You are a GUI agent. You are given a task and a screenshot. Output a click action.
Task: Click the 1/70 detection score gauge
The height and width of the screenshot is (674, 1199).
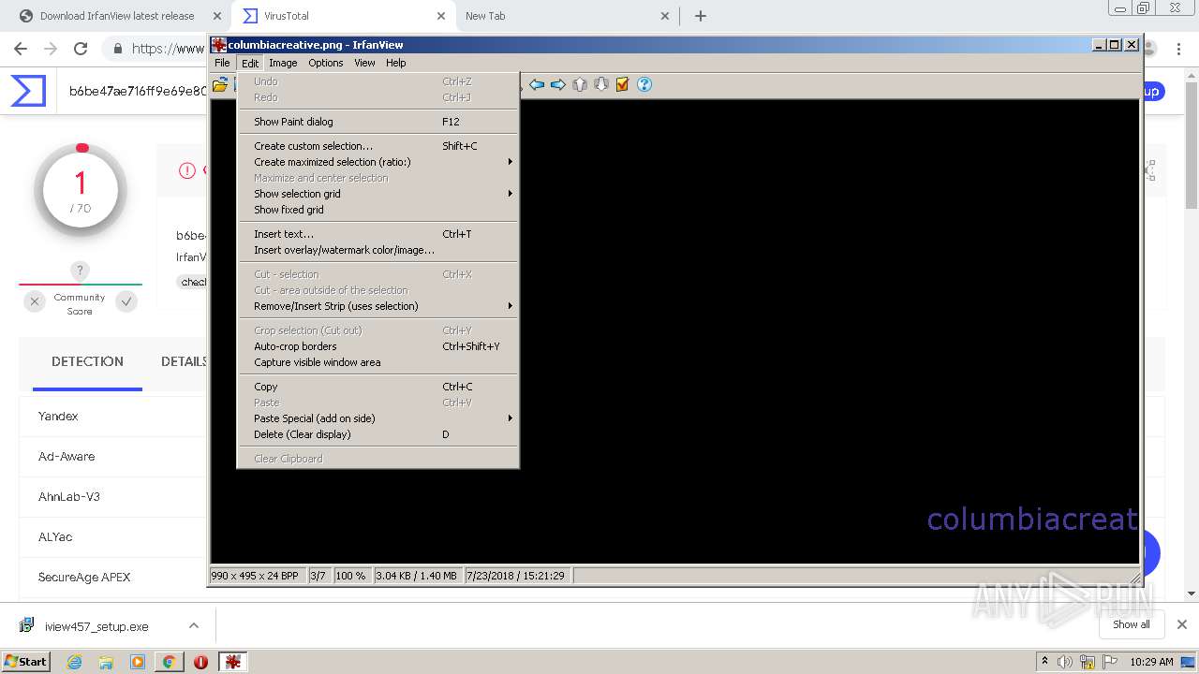[x=81, y=190]
